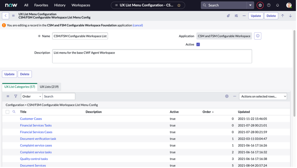Click the '2021-11-22 15:46:05' updated cell

pyautogui.click(x=252, y=119)
